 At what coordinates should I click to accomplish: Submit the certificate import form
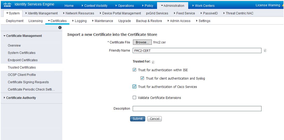coord(138,119)
